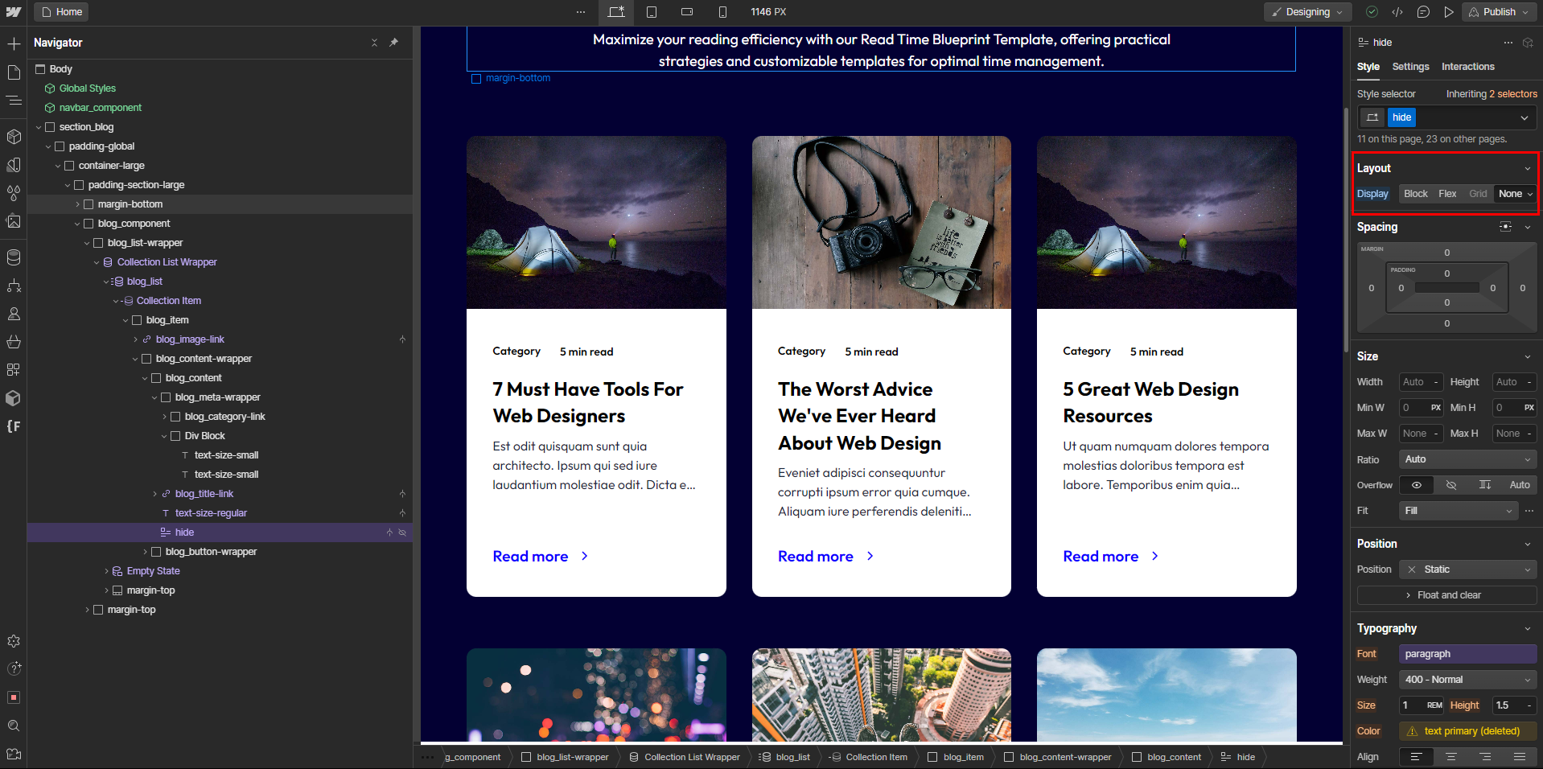This screenshot has width=1543, height=769.
Task: Click the Preview play button
Action: pyautogui.click(x=1449, y=12)
